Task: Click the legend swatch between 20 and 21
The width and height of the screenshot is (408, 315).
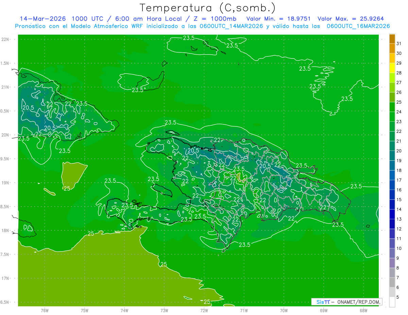Action: [x=392, y=146]
